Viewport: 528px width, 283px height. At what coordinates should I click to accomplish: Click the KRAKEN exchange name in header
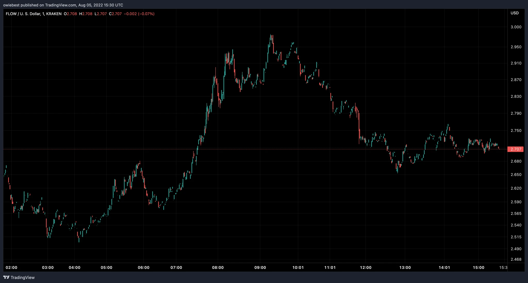click(54, 14)
